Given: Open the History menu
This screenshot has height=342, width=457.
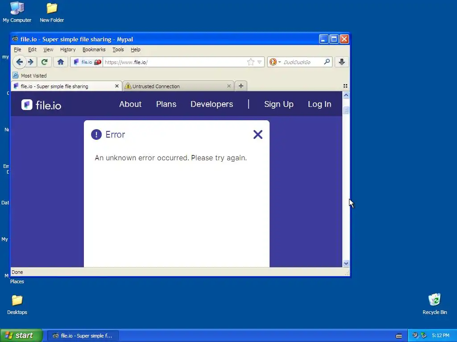Looking at the screenshot, I should [x=68, y=49].
